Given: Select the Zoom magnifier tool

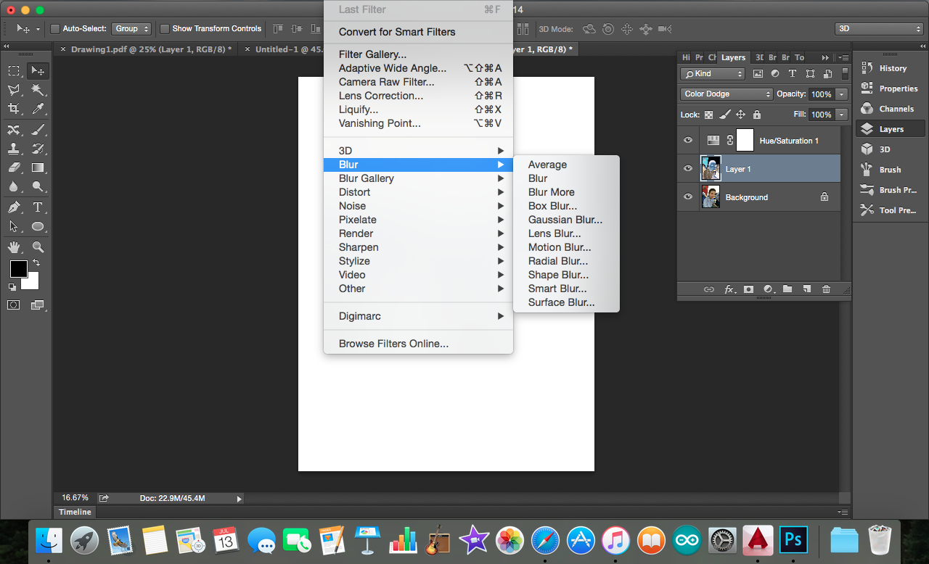Looking at the screenshot, I should coord(38,247).
